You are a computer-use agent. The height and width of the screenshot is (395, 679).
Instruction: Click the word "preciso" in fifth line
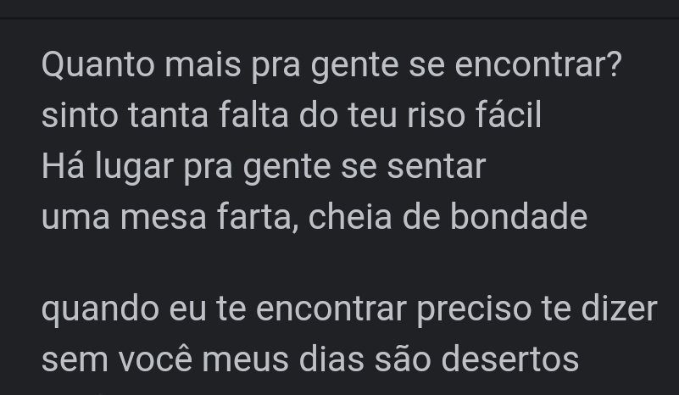474,310
